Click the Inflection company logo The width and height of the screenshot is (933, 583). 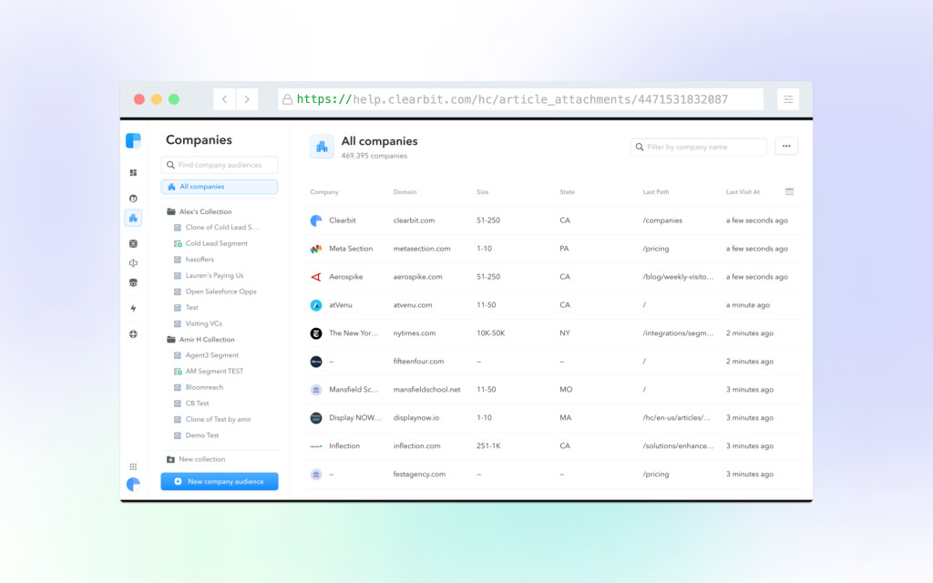[x=316, y=446]
